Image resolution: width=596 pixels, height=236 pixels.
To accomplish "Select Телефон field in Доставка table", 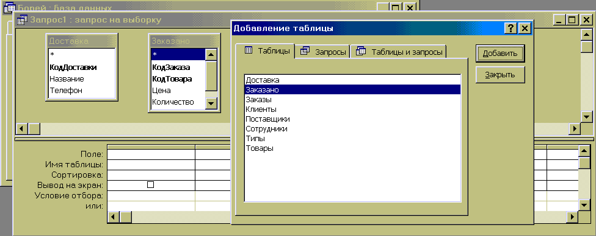I will (x=82, y=91).
